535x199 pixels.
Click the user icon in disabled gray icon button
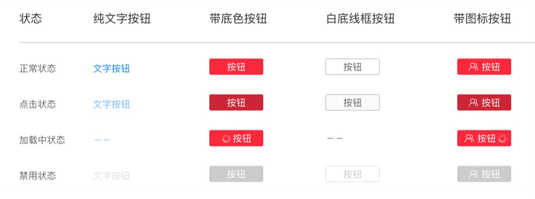[x=473, y=174]
